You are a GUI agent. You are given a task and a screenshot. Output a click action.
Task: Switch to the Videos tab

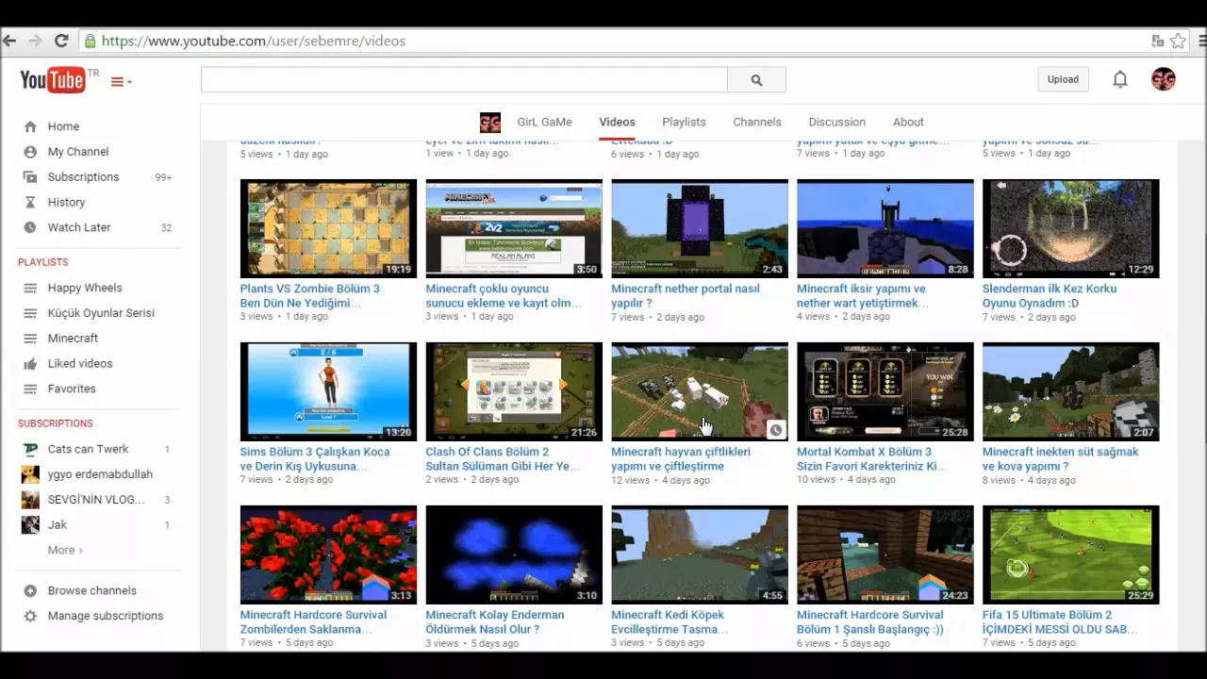pos(617,122)
